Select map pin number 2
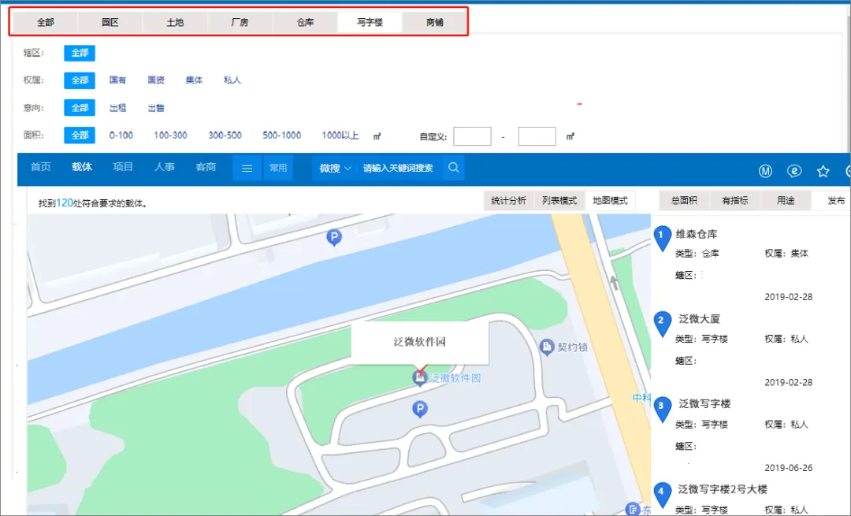This screenshot has height=516, width=851. (x=663, y=321)
